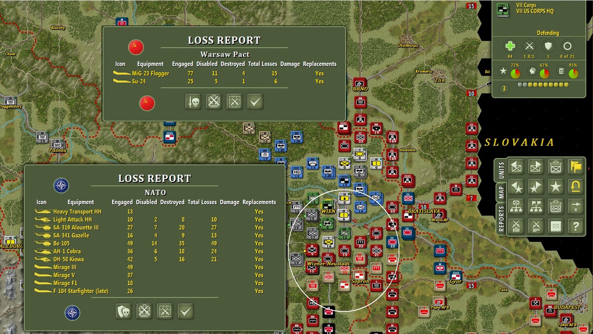Click the crossed swords attack icon in unit panel

click(x=529, y=46)
